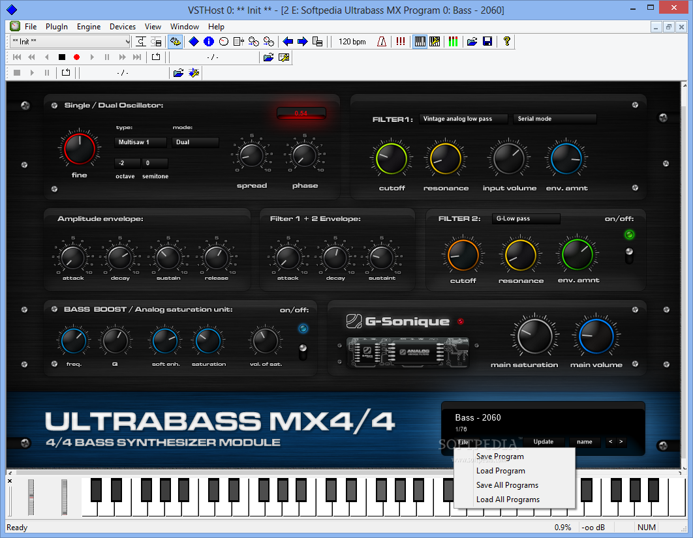
Task: Open the blue diamond plugin window icon
Action: pos(194,42)
